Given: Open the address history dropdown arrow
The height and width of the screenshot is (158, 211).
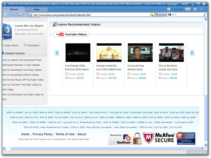Looking at the screenshot, I should [x=156, y=15].
